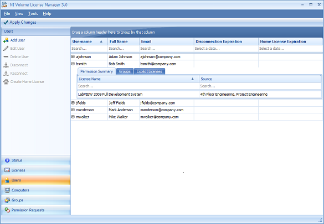Switch to the Permission Summary tab
324x224 pixels.
pyautogui.click(x=96, y=71)
